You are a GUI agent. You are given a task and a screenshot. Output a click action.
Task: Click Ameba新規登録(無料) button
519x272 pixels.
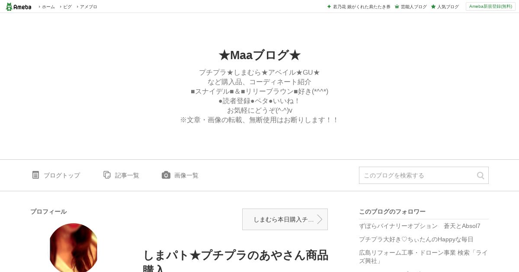coord(490,6)
